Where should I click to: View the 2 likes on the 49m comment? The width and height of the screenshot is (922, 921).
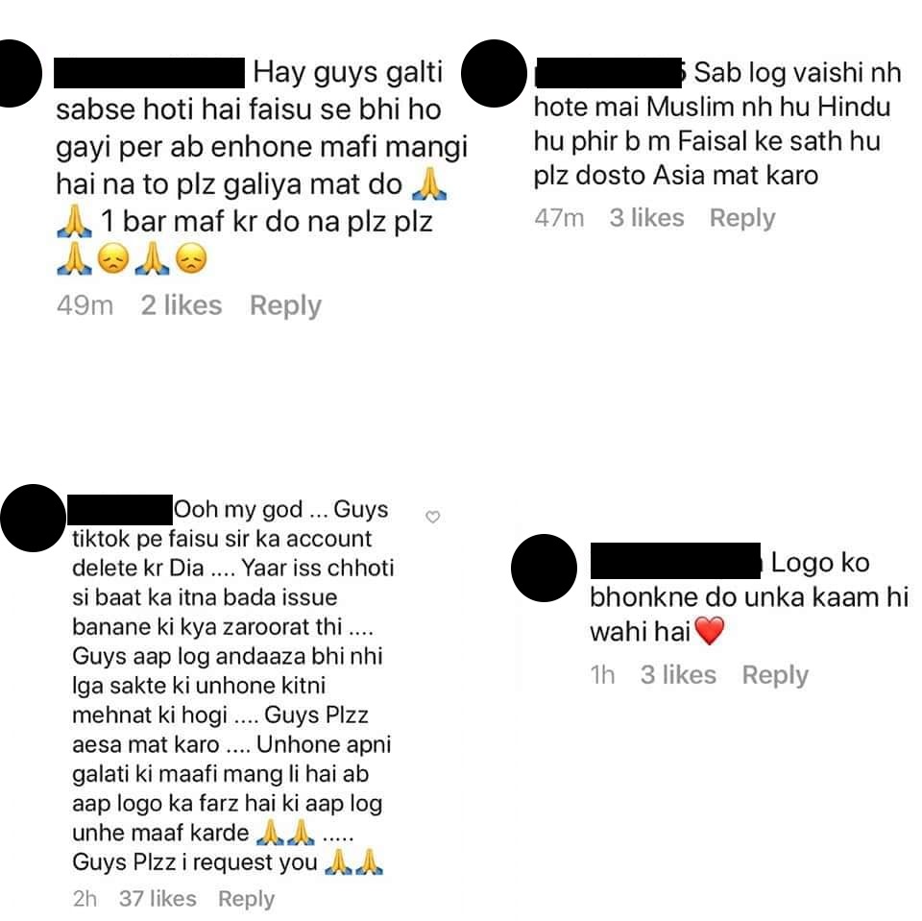point(182,305)
